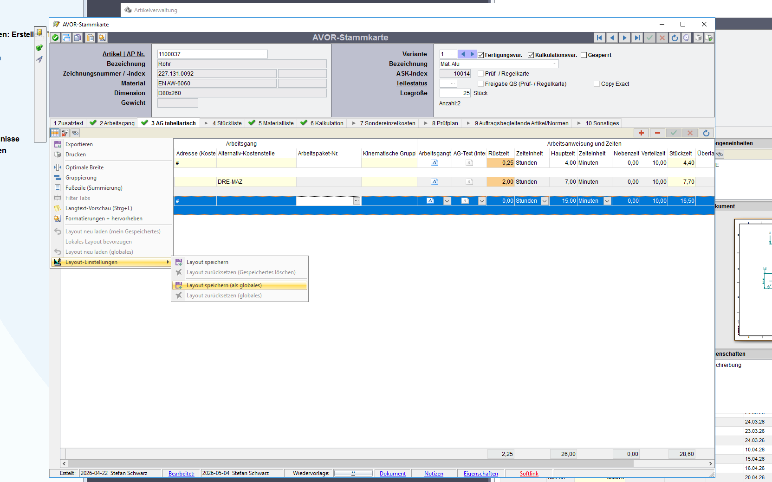Open the Softlink link in status bar

[x=529, y=474]
